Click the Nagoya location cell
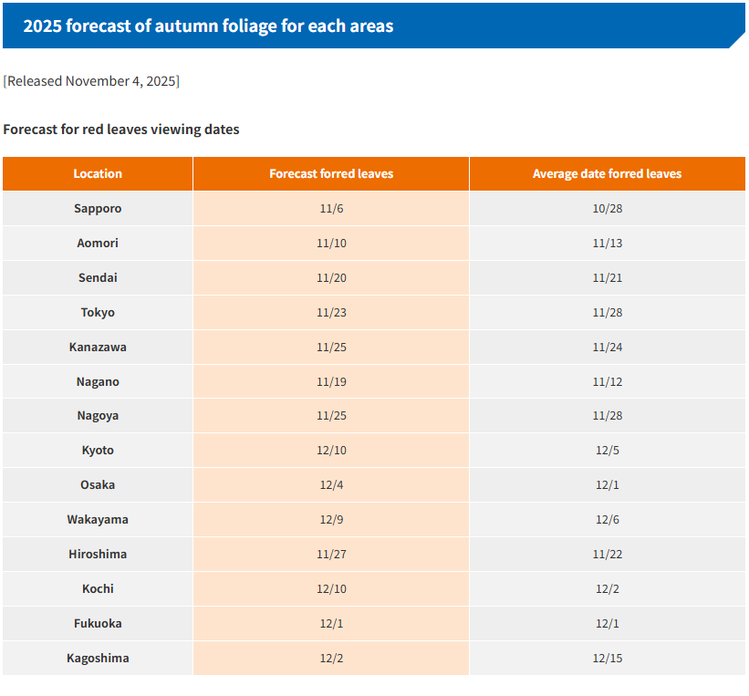Screen dimensions: 749x696 point(98,415)
